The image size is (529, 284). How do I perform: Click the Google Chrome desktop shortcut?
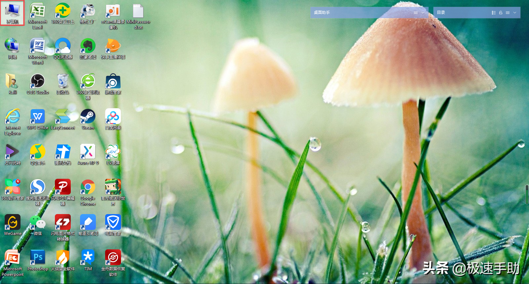pos(88,188)
